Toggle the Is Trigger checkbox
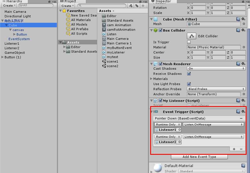250x173 pixels. [x=189, y=42]
